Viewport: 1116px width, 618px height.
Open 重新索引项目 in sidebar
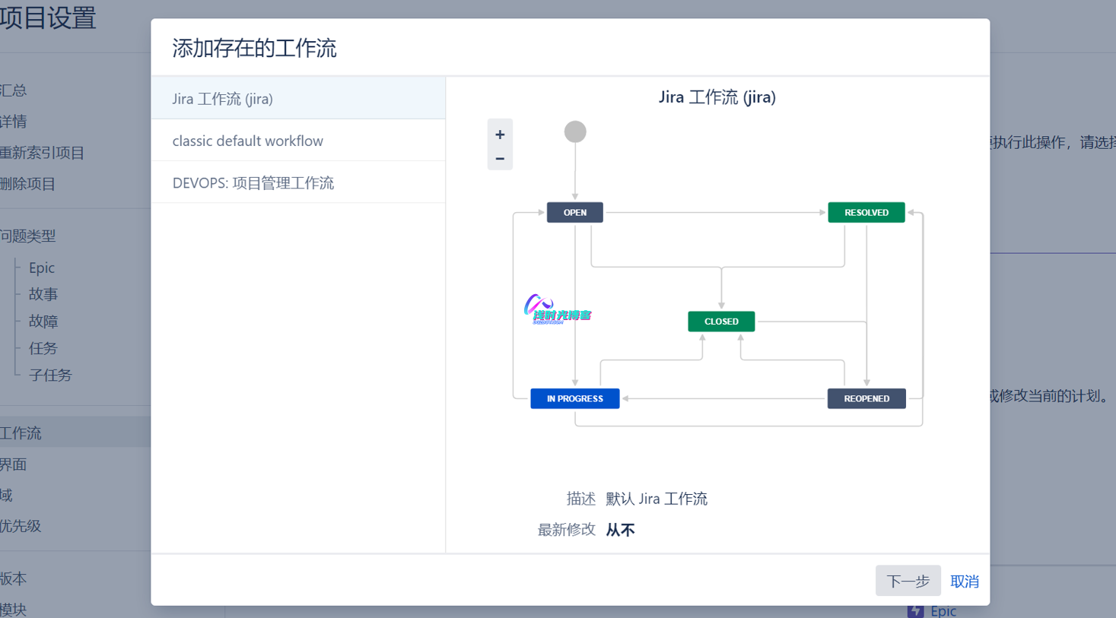[x=43, y=153]
